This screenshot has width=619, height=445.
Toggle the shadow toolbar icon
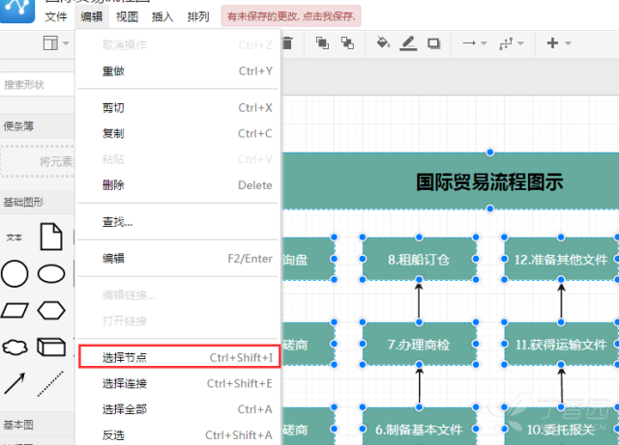coord(434,43)
